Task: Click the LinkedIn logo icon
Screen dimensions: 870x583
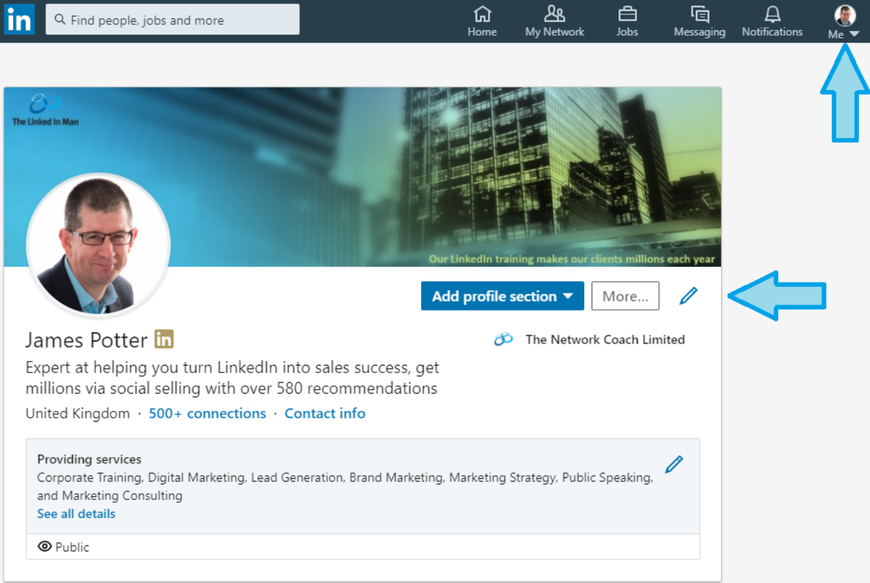Action: coord(19,19)
